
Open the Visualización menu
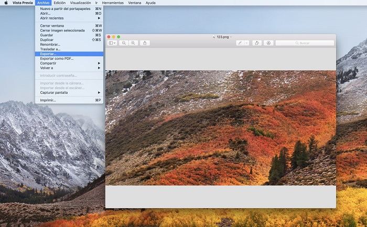[80, 3]
